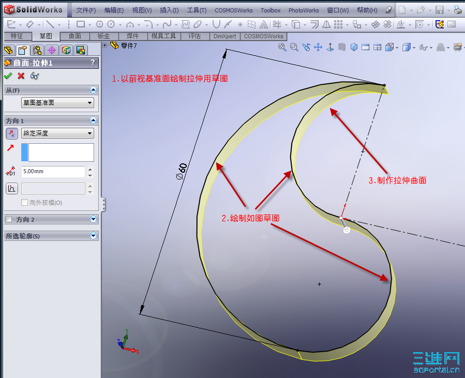Switch to the 曲面 tab
The height and width of the screenshot is (378, 465).
75,36
